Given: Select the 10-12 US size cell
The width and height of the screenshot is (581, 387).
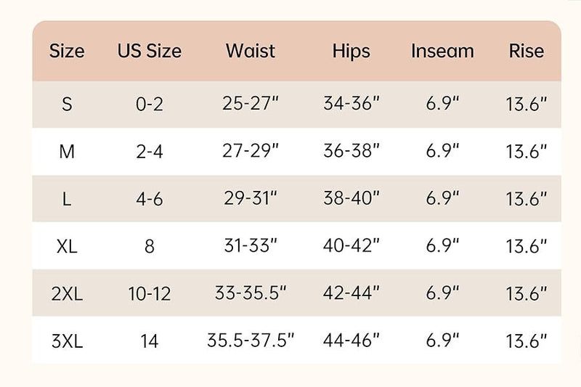Looking at the screenshot, I should click(150, 293).
